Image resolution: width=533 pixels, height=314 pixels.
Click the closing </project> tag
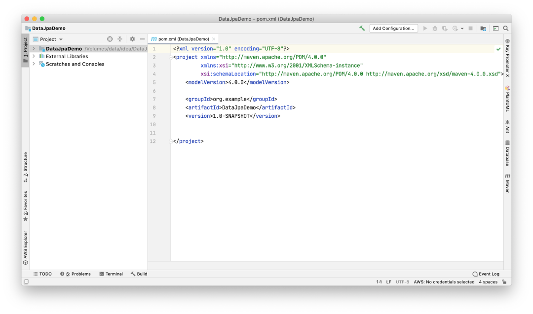[x=189, y=141]
